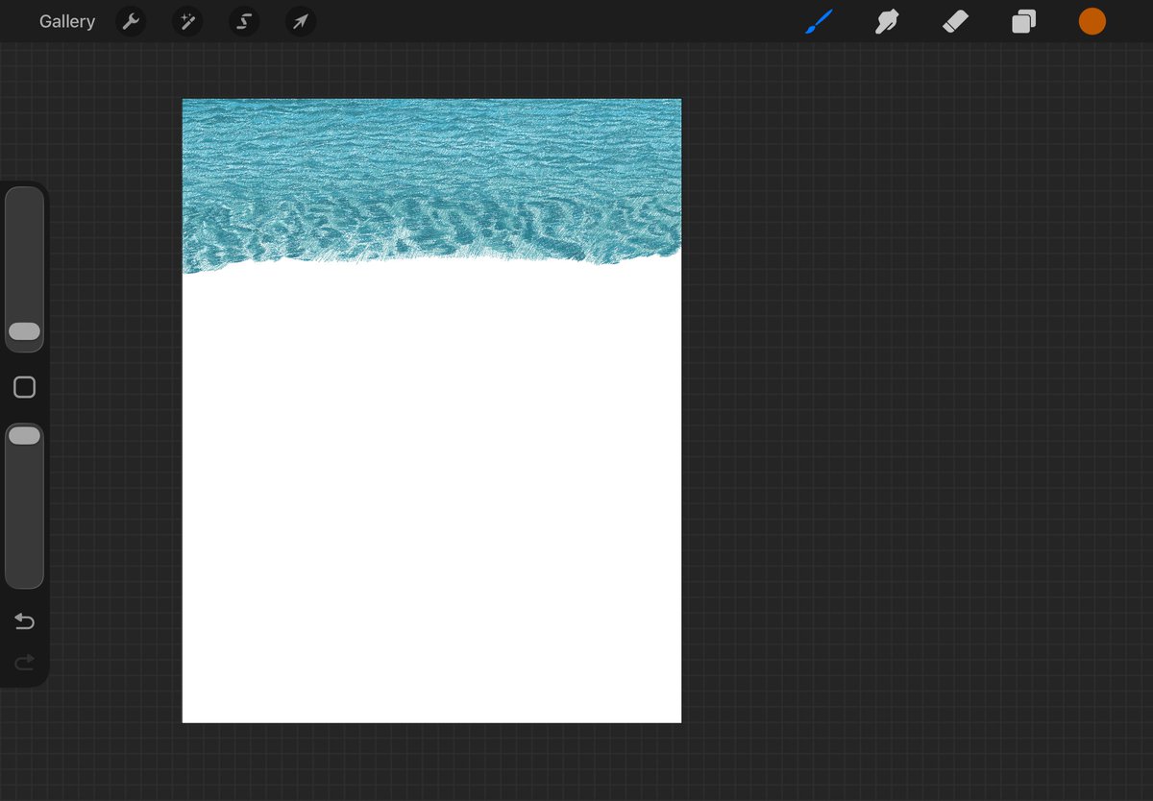Open the orange active color picker
The width and height of the screenshot is (1153, 801).
pyautogui.click(x=1092, y=21)
